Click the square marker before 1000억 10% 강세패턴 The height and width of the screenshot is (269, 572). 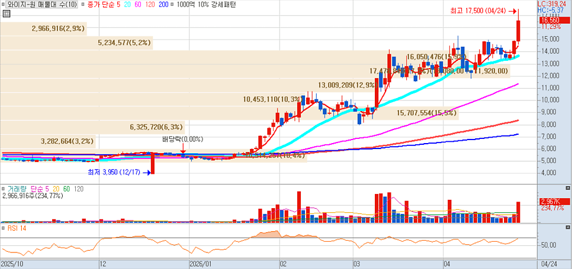[173, 5]
